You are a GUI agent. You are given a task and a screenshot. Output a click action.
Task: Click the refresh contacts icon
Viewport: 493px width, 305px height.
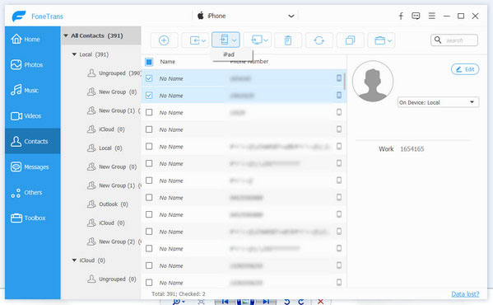[319, 40]
